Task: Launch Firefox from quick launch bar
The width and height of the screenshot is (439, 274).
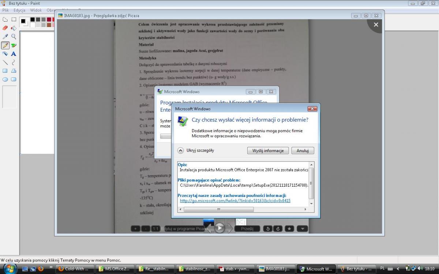Action: pyautogui.click(x=41, y=269)
